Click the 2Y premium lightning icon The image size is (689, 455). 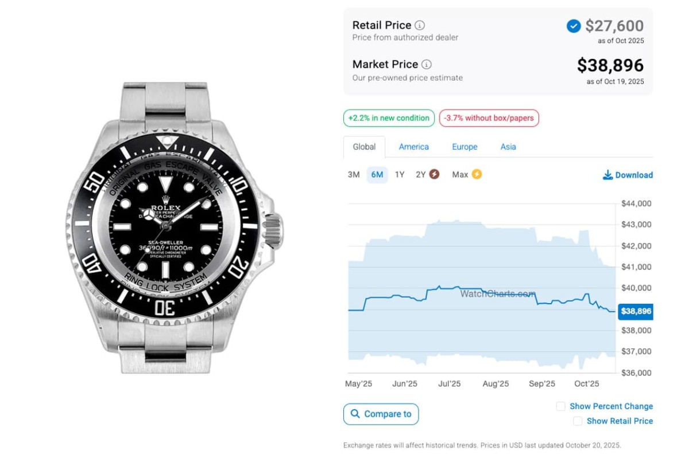point(434,174)
